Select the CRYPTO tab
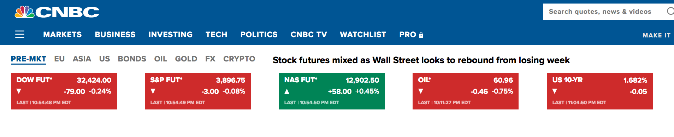The width and height of the screenshot is (674, 137). 239,59
